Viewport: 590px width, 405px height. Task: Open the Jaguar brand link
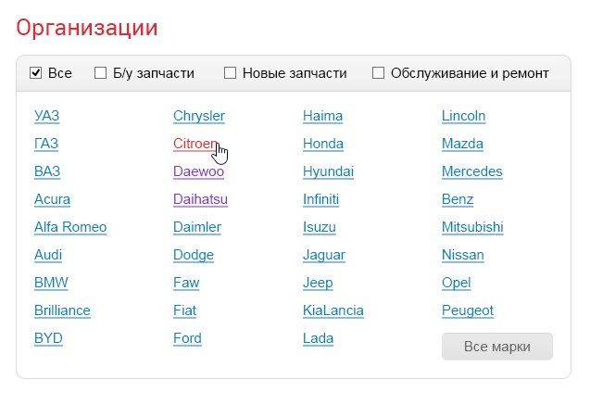(x=324, y=255)
